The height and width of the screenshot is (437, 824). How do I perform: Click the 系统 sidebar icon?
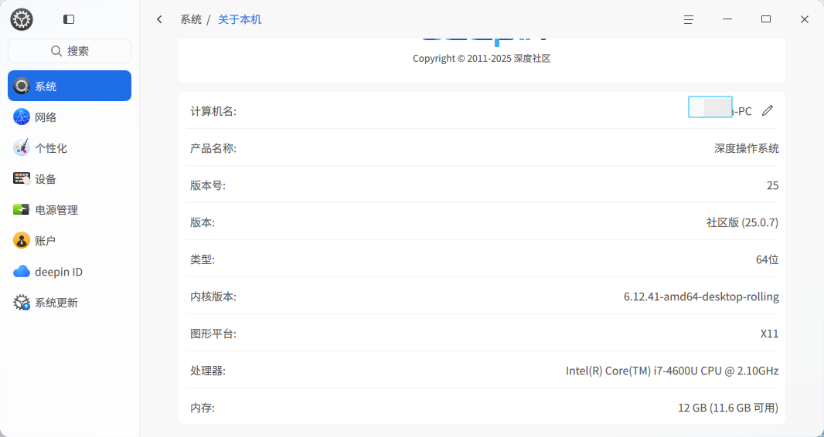[22, 86]
